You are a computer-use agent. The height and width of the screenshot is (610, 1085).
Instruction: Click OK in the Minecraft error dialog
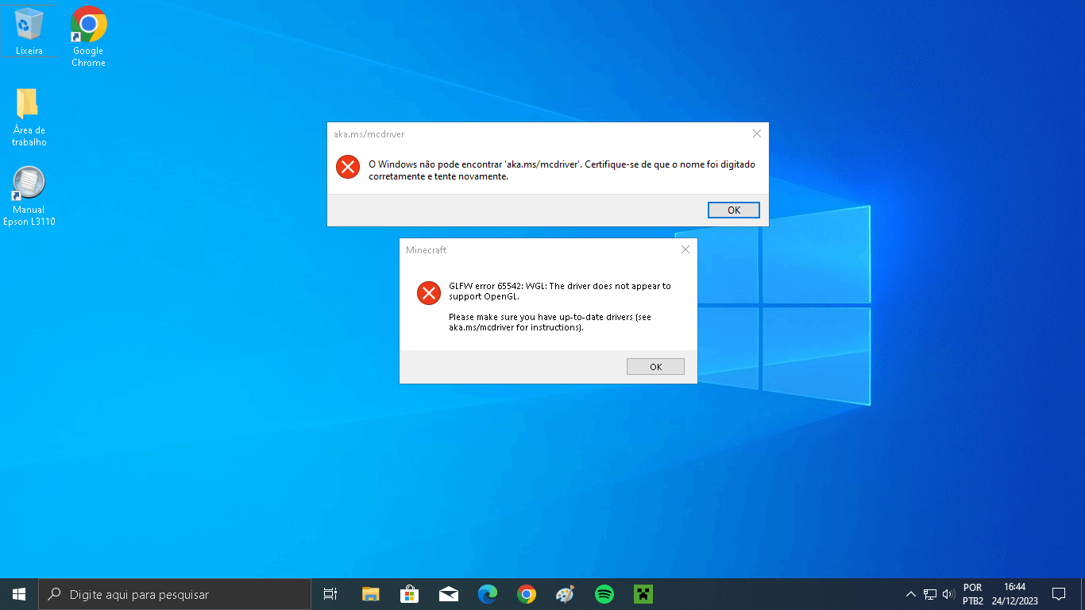tap(655, 366)
